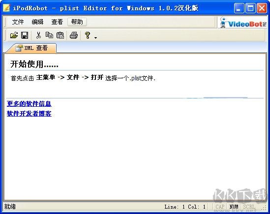The height and width of the screenshot is (214, 270).
Task: Open the 查看 menu
Action: click(x=57, y=22)
